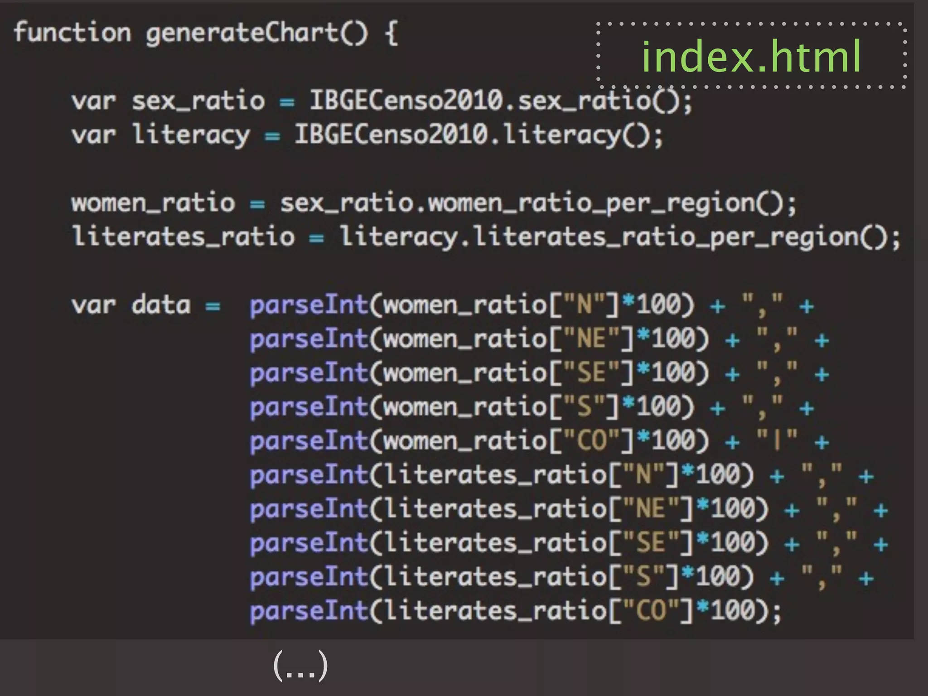Click the var sex_ratio assignment line

[x=382, y=100]
